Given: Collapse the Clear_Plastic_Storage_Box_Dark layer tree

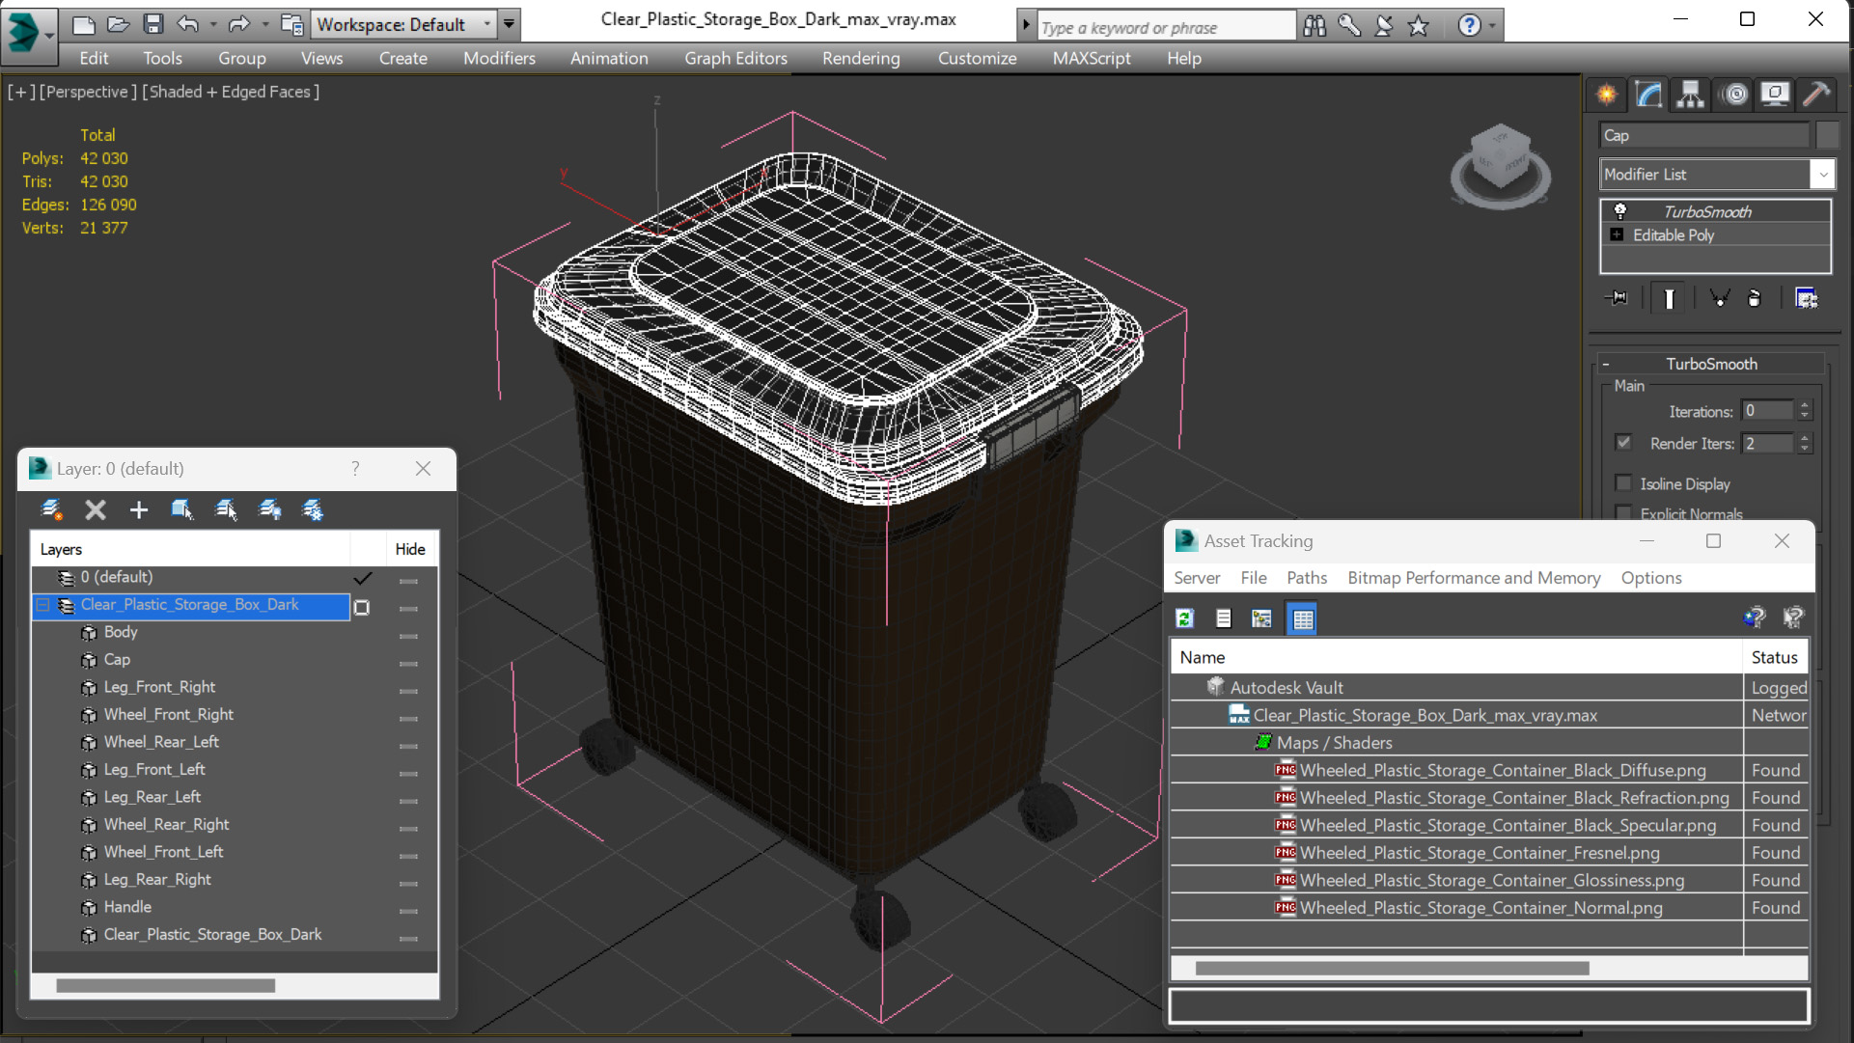Looking at the screenshot, I should tap(43, 605).
